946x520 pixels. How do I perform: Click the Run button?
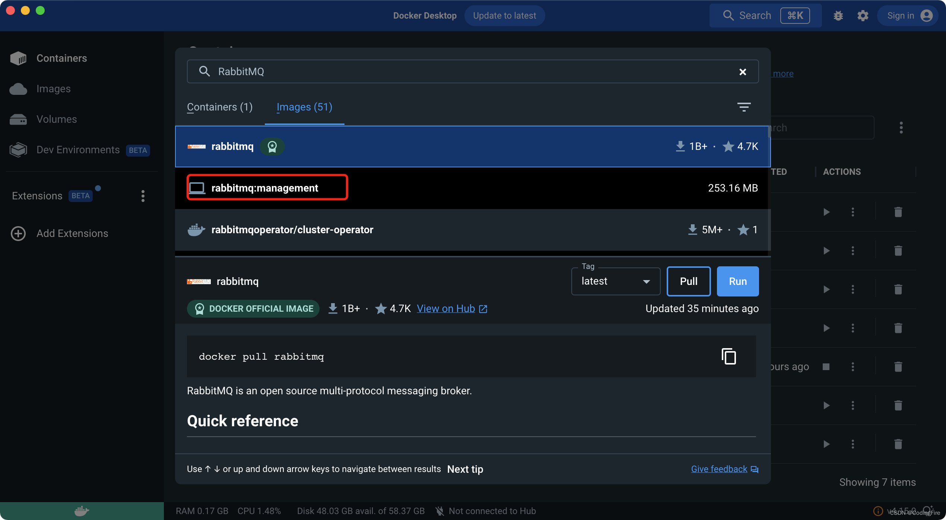point(738,281)
